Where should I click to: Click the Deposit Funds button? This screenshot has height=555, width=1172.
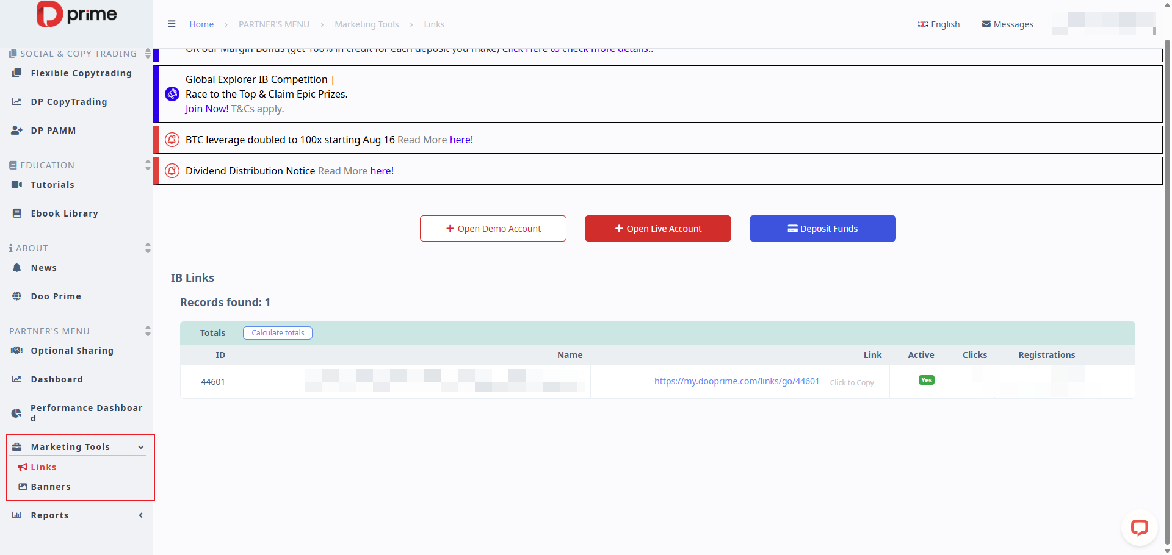(823, 229)
